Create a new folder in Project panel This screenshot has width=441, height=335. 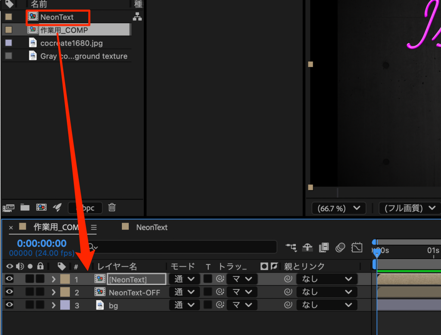(25, 208)
